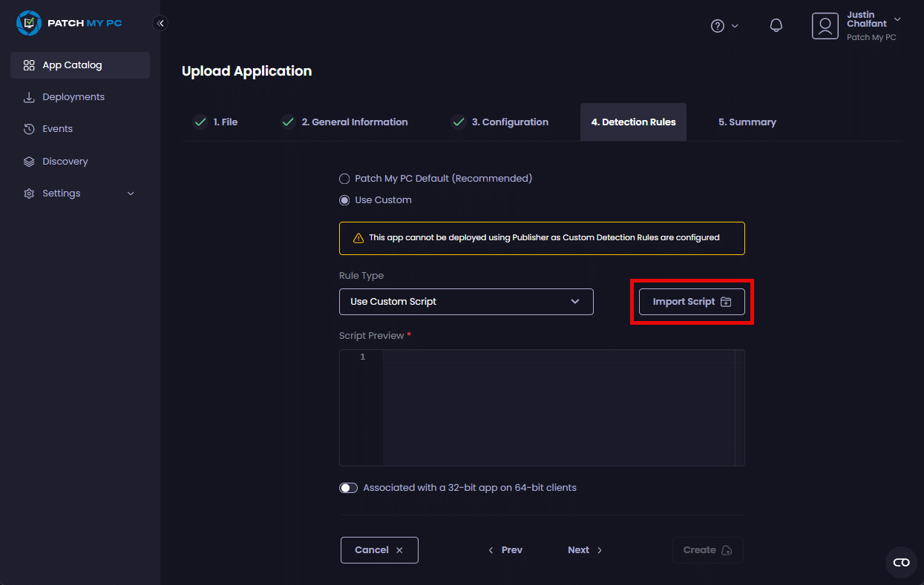The width and height of the screenshot is (924, 585).
Task: Select Patch My PC Default radio option
Action: tap(344, 179)
